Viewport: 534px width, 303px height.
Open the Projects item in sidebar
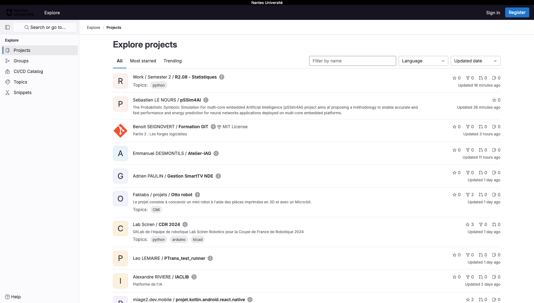click(40, 50)
